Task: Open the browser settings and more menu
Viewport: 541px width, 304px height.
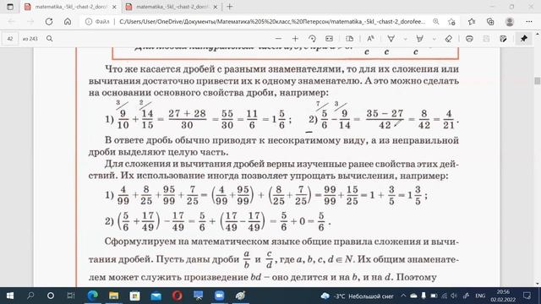Action: [x=529, y=22]
